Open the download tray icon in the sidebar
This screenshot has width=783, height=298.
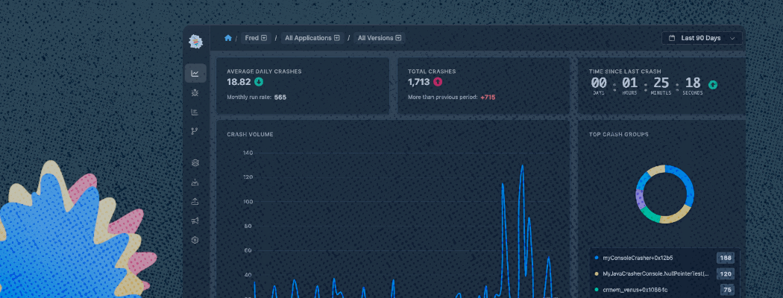195,183
